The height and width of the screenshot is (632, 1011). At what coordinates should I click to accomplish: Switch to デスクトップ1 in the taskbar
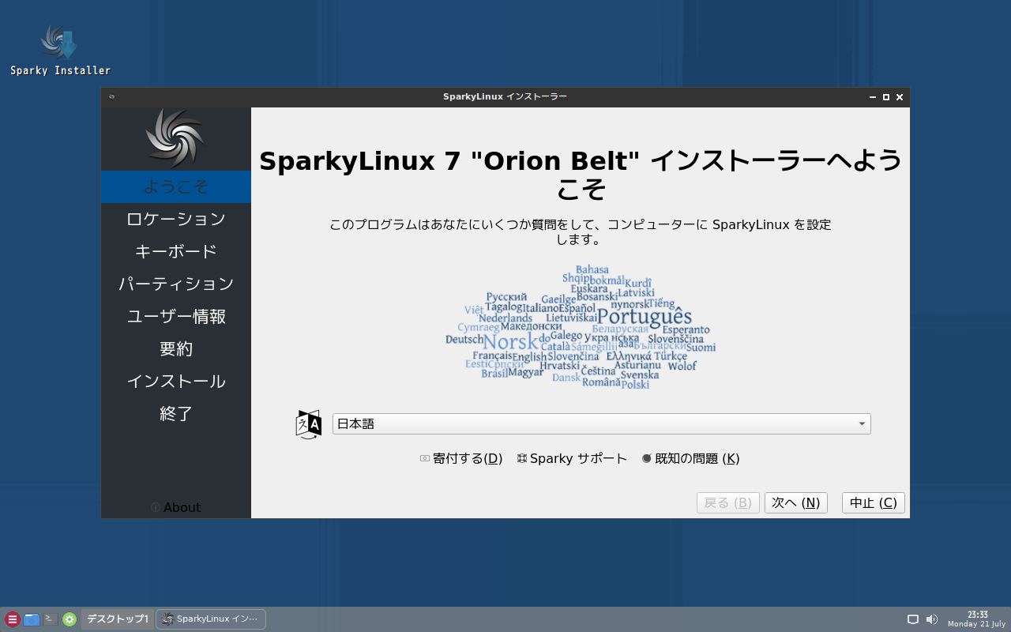point(118,619)
